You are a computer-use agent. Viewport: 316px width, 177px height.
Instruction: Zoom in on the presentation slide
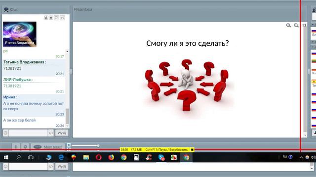[288, 25]
